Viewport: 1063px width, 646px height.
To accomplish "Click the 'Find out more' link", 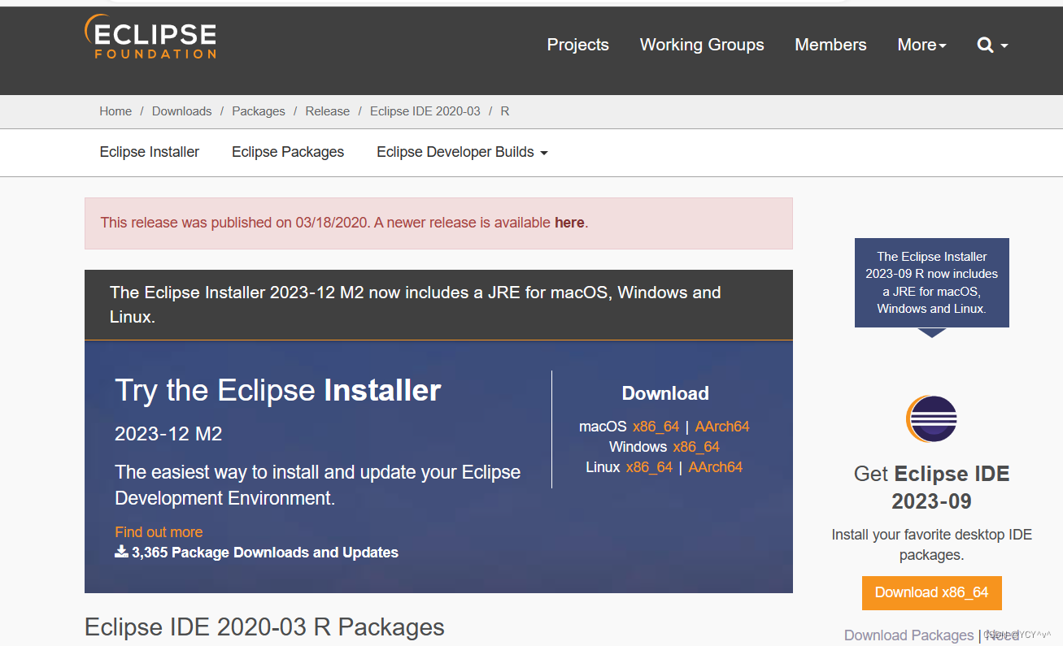I will (x=159, y=531).
